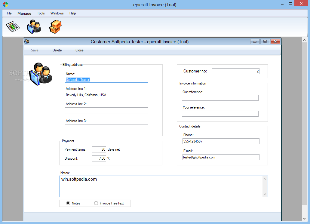Screen dimensions: 310x224
Task: Click main window scroll down arrow
Action: click(x=304, y=219)
